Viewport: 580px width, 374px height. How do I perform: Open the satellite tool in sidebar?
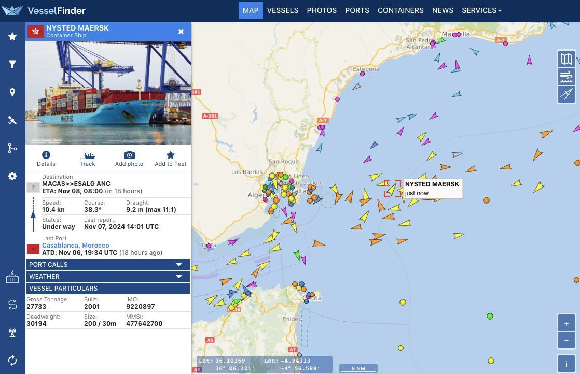pyautogui.click(x=12, y=120)
